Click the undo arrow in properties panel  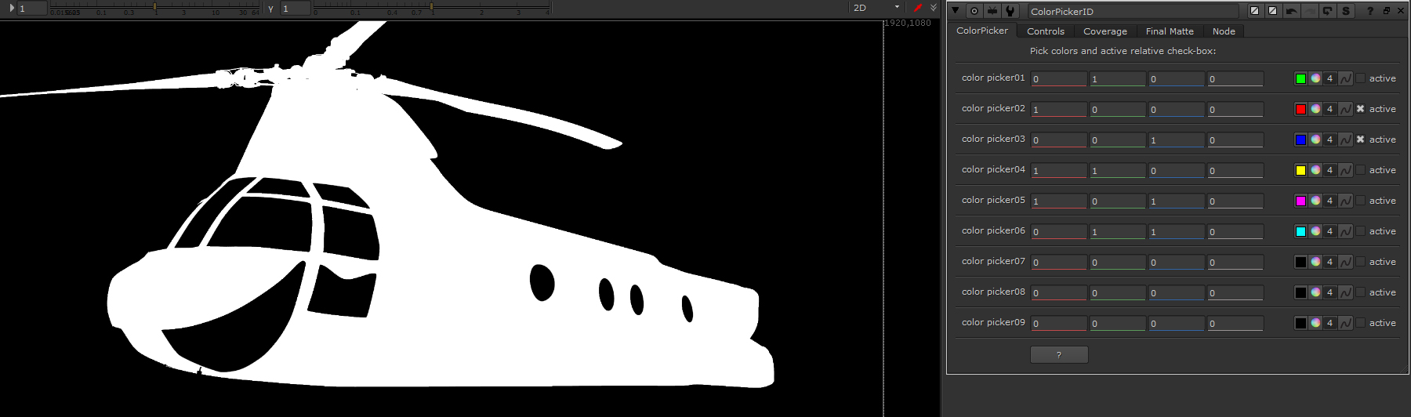[1291, 11]
